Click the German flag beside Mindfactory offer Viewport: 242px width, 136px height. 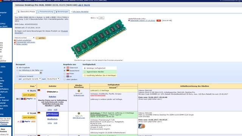coord(39,113)
